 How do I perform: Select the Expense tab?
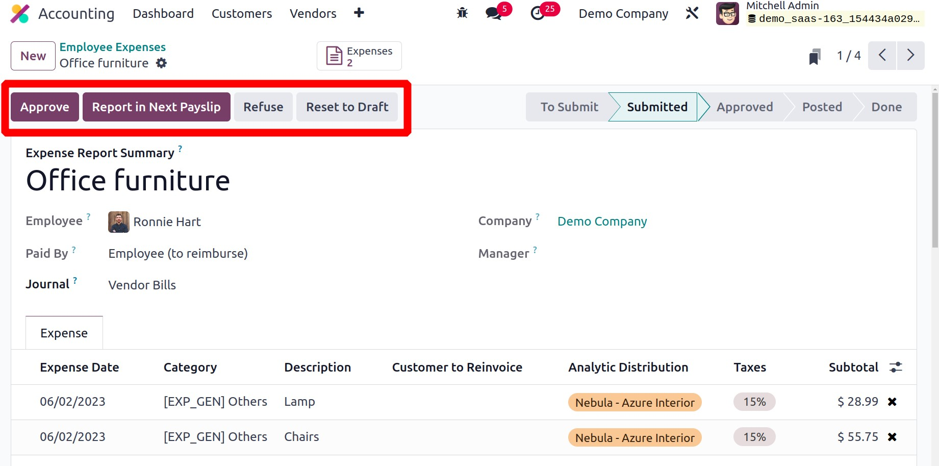pos(64,333)
